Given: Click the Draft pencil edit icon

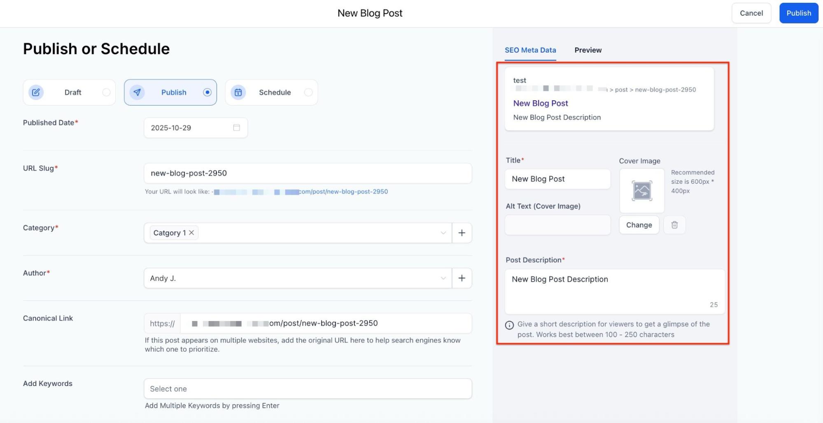Looking at the screenshot, I should click(36, 92).
